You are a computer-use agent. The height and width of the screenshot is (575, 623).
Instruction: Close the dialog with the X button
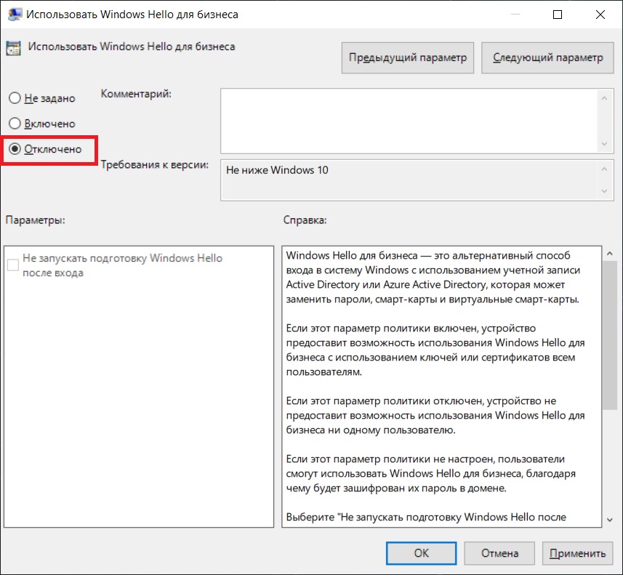tap(600, 15)
